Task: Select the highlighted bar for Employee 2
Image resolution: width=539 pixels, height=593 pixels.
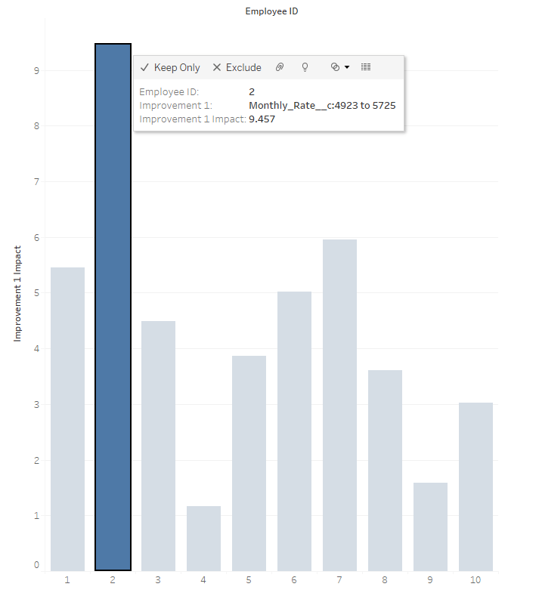Action: click(113, 340)
